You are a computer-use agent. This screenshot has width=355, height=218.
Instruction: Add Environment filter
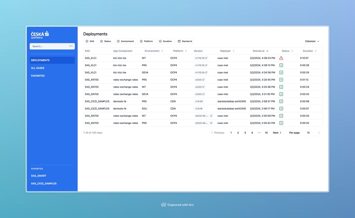tap(125, 41)
